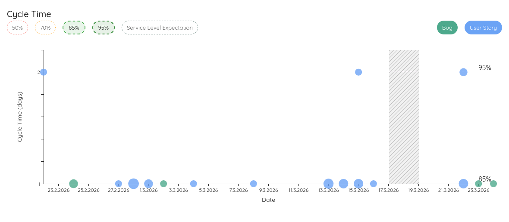Click the 95% label on the dashed line

tap(484, 68)
